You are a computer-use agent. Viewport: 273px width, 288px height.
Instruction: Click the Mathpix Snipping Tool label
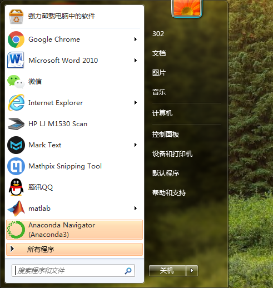click(x=65, y=166)
